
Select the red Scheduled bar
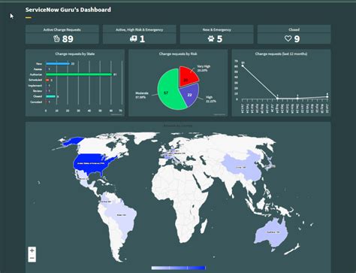(47, 80)
